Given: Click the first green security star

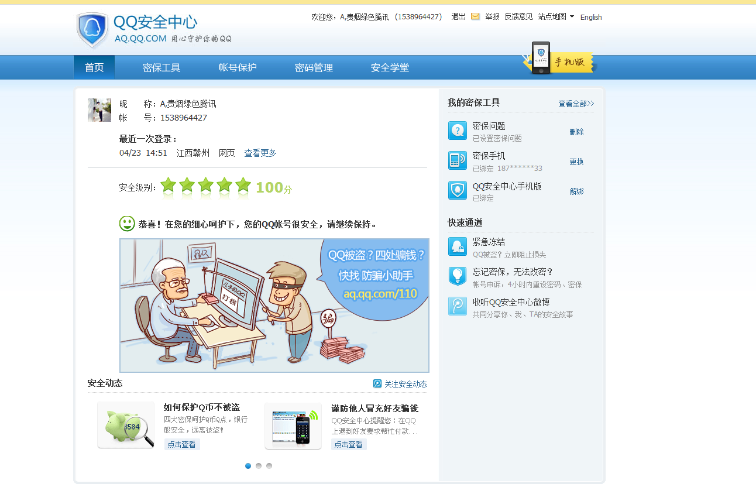Looking at the screenshot, I should point(169,186).
